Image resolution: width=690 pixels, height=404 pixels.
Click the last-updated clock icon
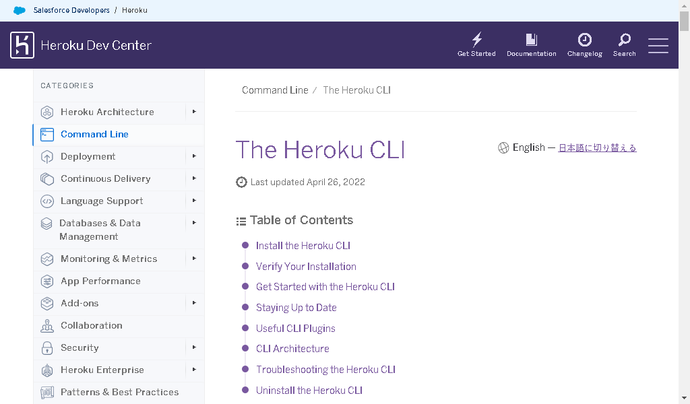point(241,182)
